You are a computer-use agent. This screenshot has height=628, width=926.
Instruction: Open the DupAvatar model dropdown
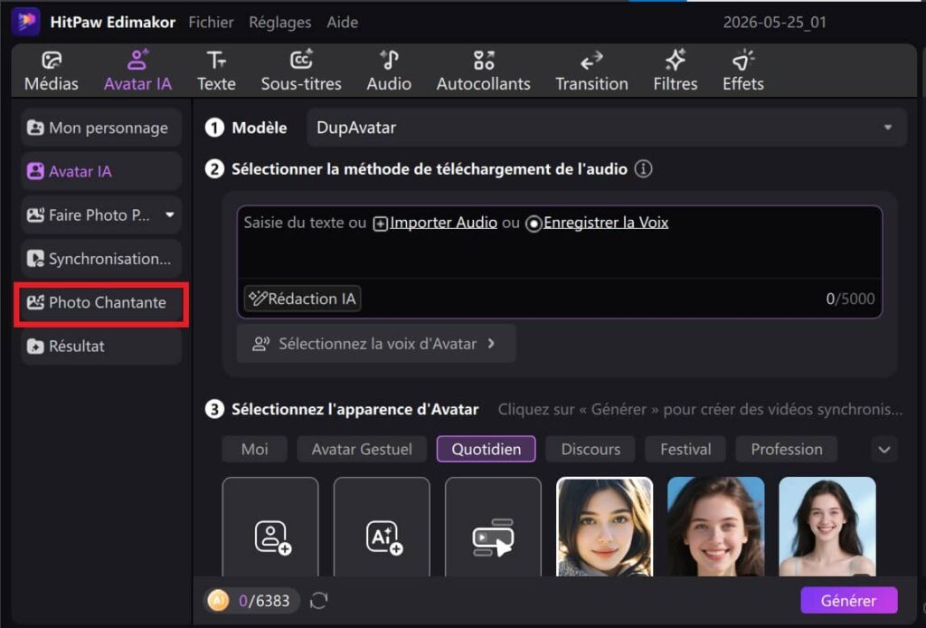coord(607,128)
